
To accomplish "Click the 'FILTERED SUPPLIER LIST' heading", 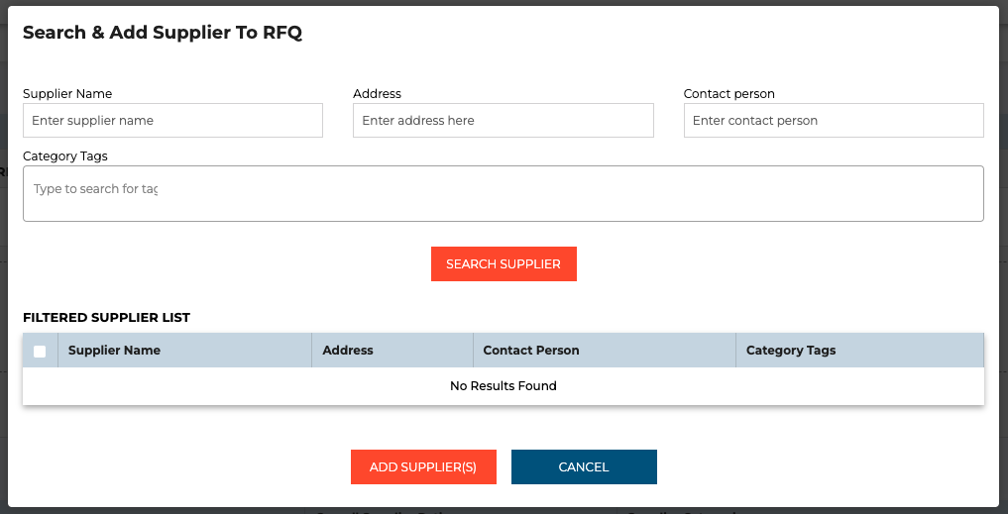I will tap(106, 318).
